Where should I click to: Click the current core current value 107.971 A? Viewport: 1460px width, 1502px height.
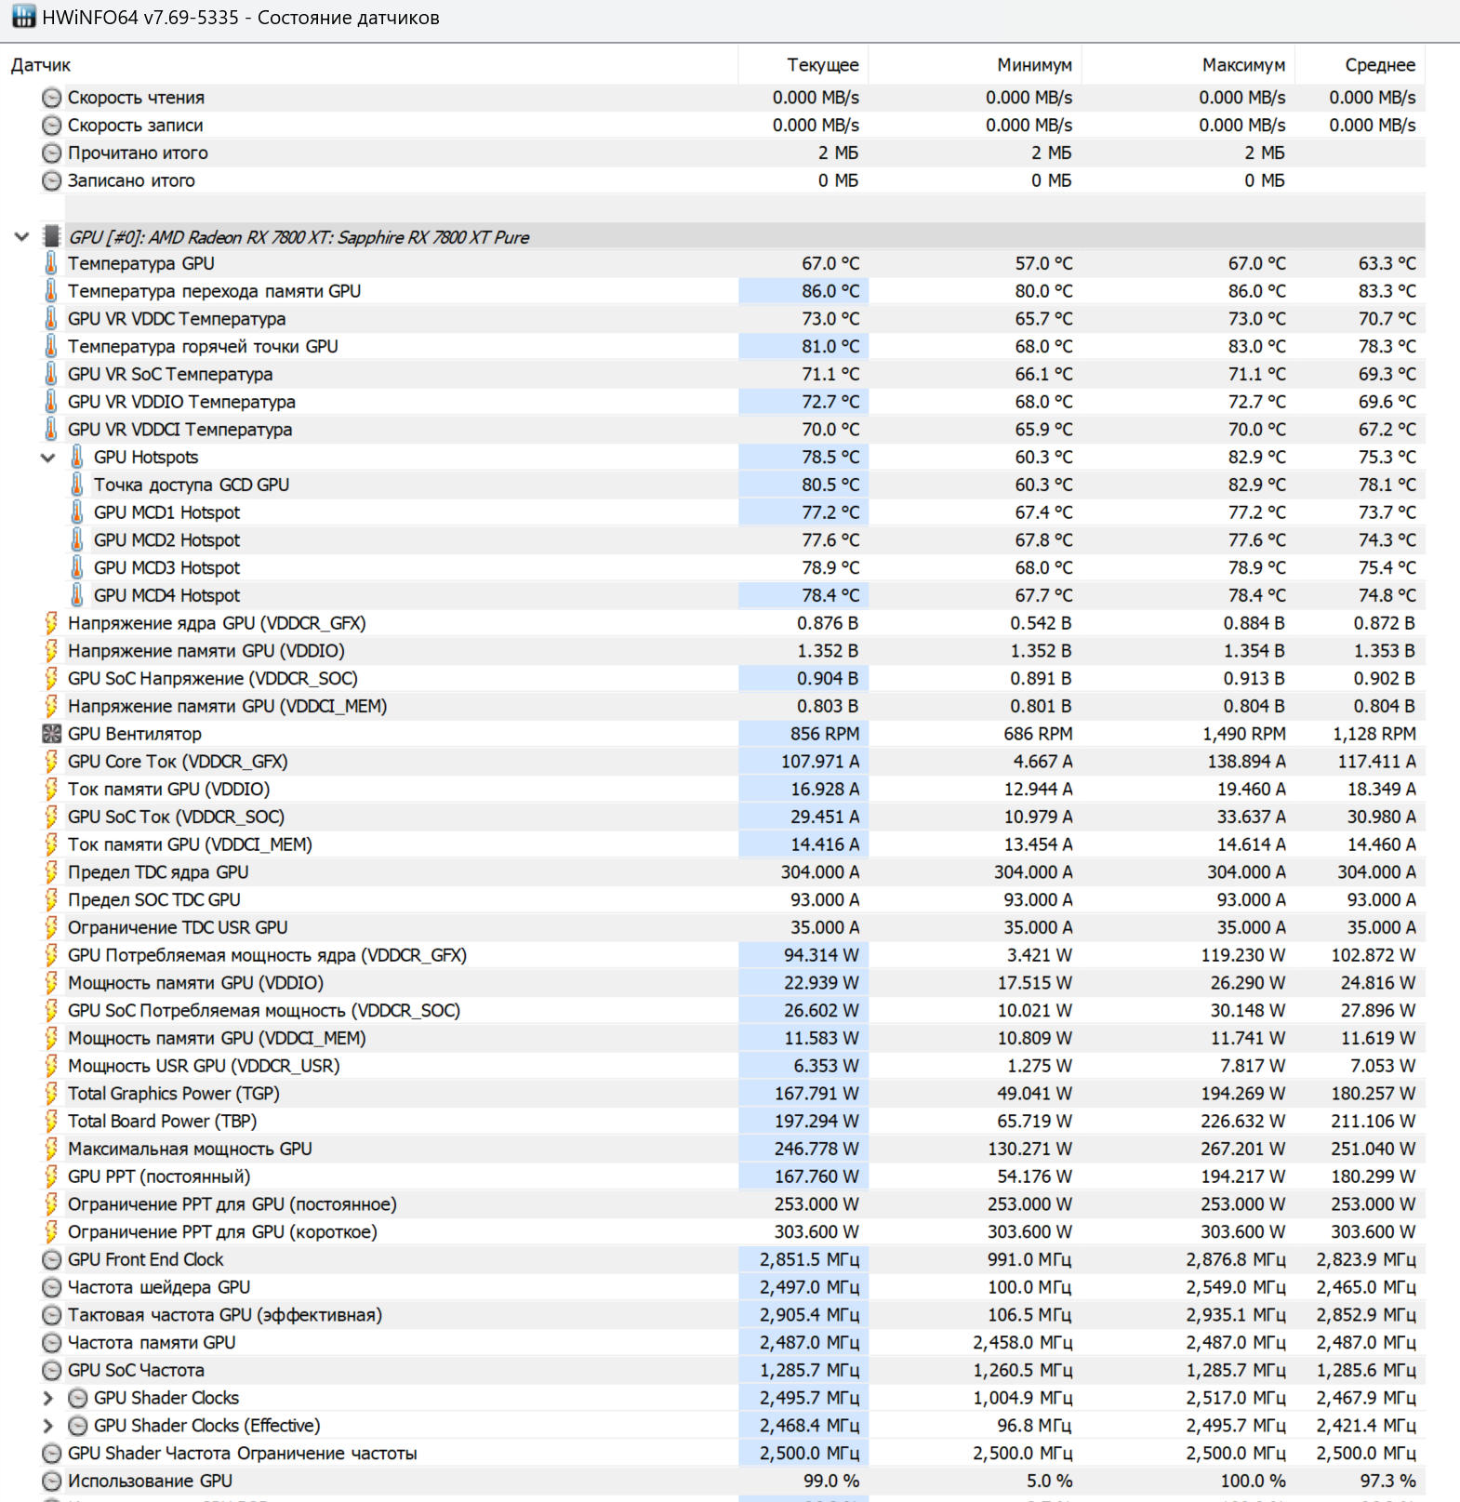point(820,762)
